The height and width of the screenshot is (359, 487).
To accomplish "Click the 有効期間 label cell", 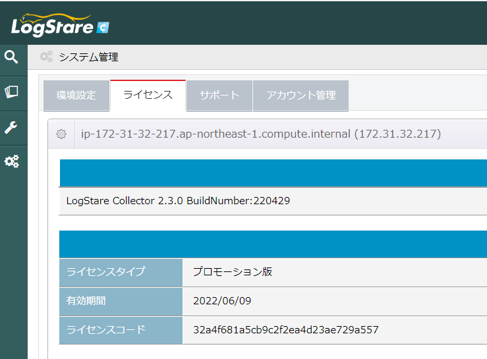I will pos(121,302).
